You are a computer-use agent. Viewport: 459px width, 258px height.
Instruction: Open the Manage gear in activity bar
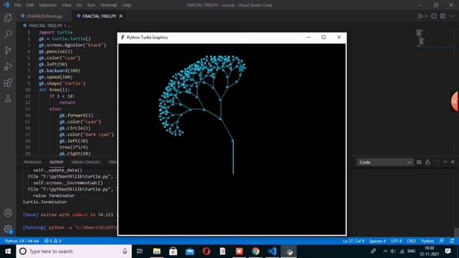pyautogui.click(x=8, y=229)
